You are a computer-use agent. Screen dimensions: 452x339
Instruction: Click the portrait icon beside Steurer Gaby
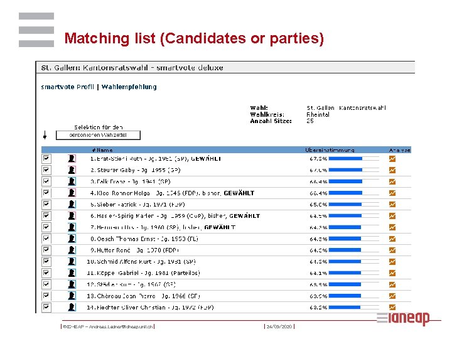point(72,170)
